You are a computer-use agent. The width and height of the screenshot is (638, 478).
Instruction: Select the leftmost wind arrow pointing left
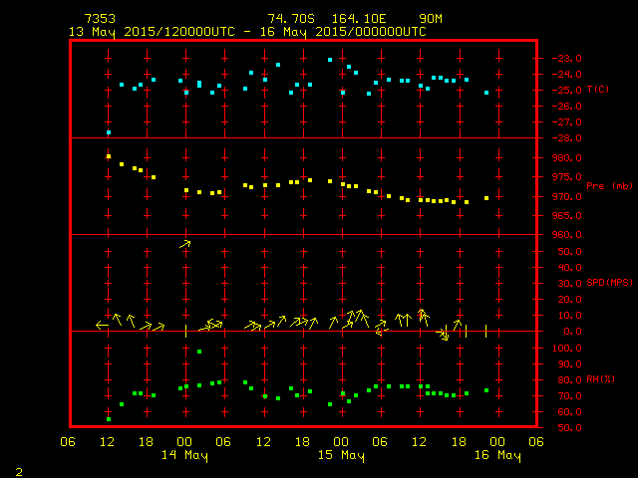102,325
